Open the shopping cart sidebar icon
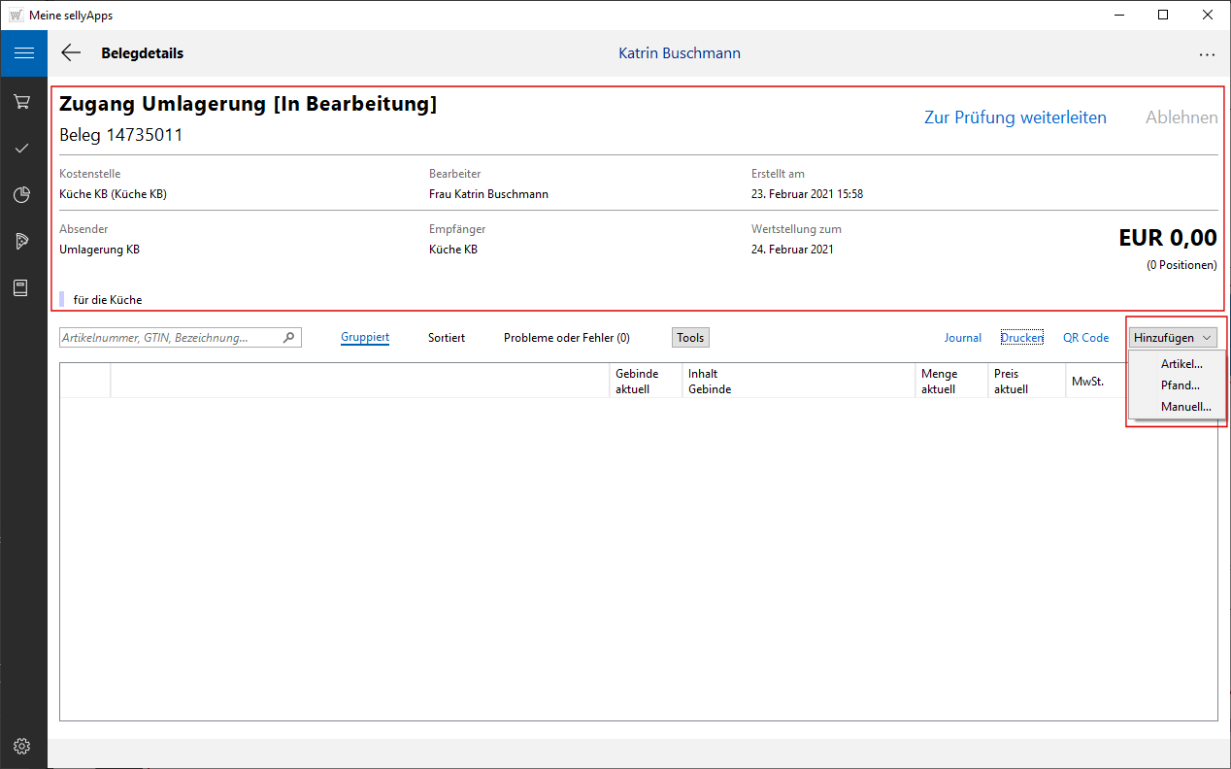This screenshot has height=769, width=1231. click(22, 101)
